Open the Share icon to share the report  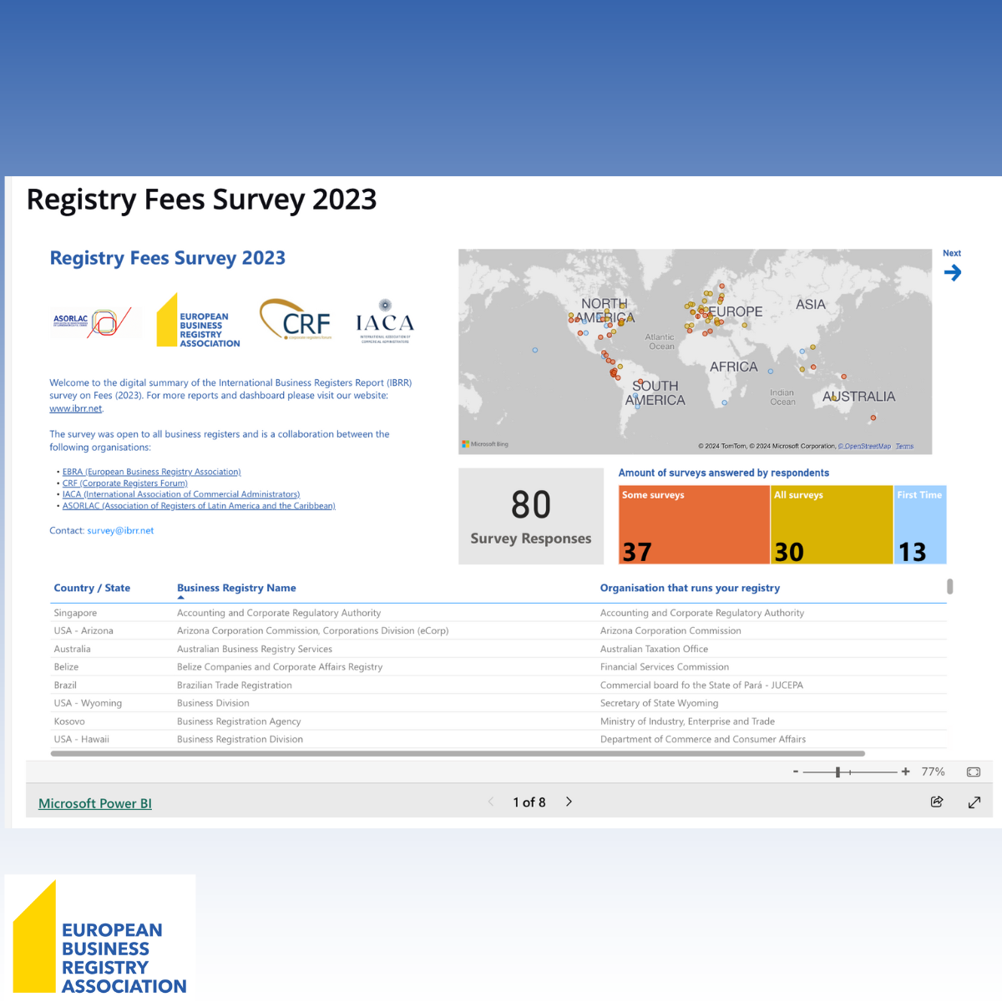[x=937, y=802]
